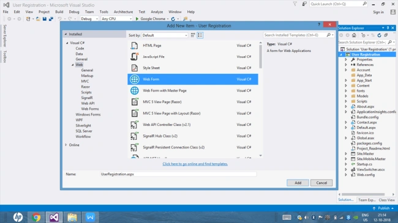This screenshot has width=398, height=223.
Task: Select Web.config in Solution Explorer
Action: pyautogui.click(x=366, y=175)
